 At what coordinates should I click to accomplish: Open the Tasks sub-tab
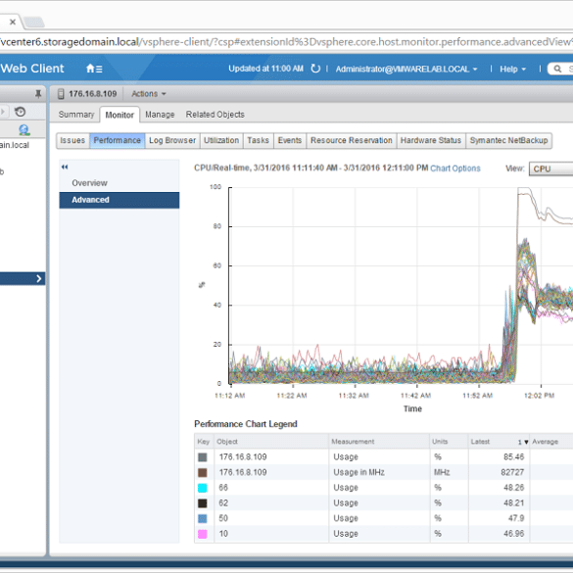(258, 140)
